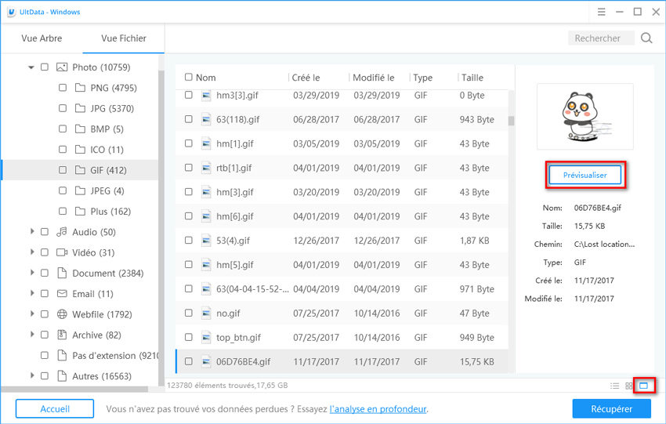Click the panda preview thumbnail
666x424 pixels.
[585, 117]
